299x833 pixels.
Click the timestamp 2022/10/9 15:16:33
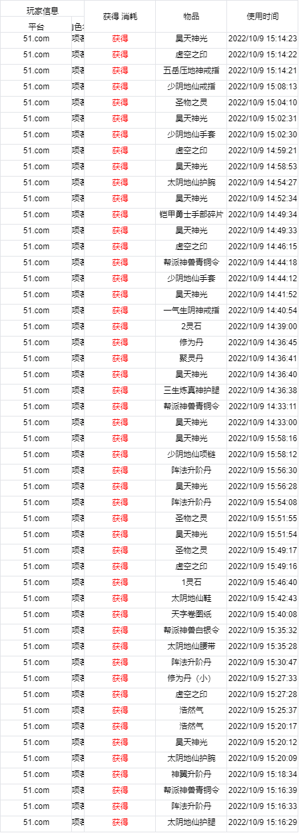tap(262, 806)
